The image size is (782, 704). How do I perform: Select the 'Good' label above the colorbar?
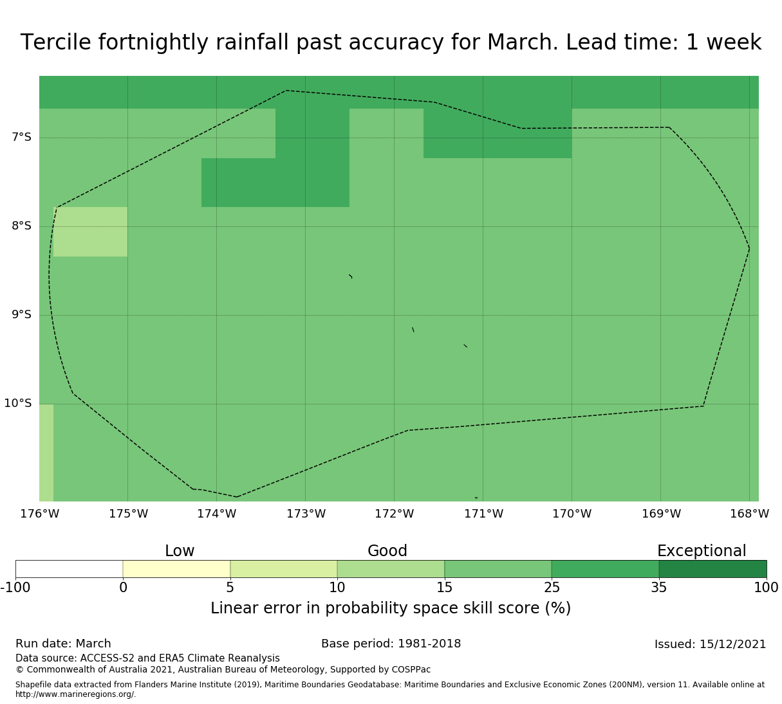coord(387,551)
